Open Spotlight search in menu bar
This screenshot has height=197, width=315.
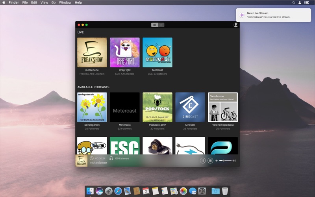293,2
